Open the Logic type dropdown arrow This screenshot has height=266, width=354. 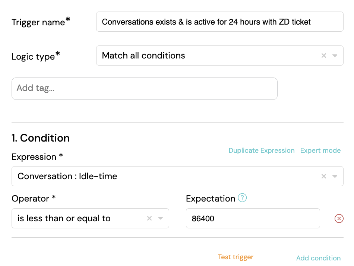(x=335, y=56)
